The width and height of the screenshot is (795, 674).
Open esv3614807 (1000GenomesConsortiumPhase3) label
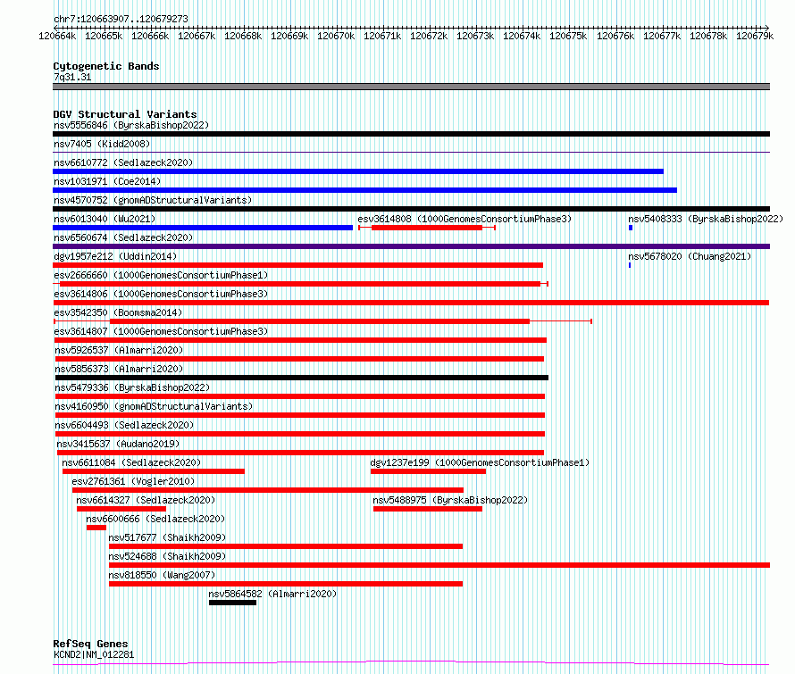click(x=161, y=331)
